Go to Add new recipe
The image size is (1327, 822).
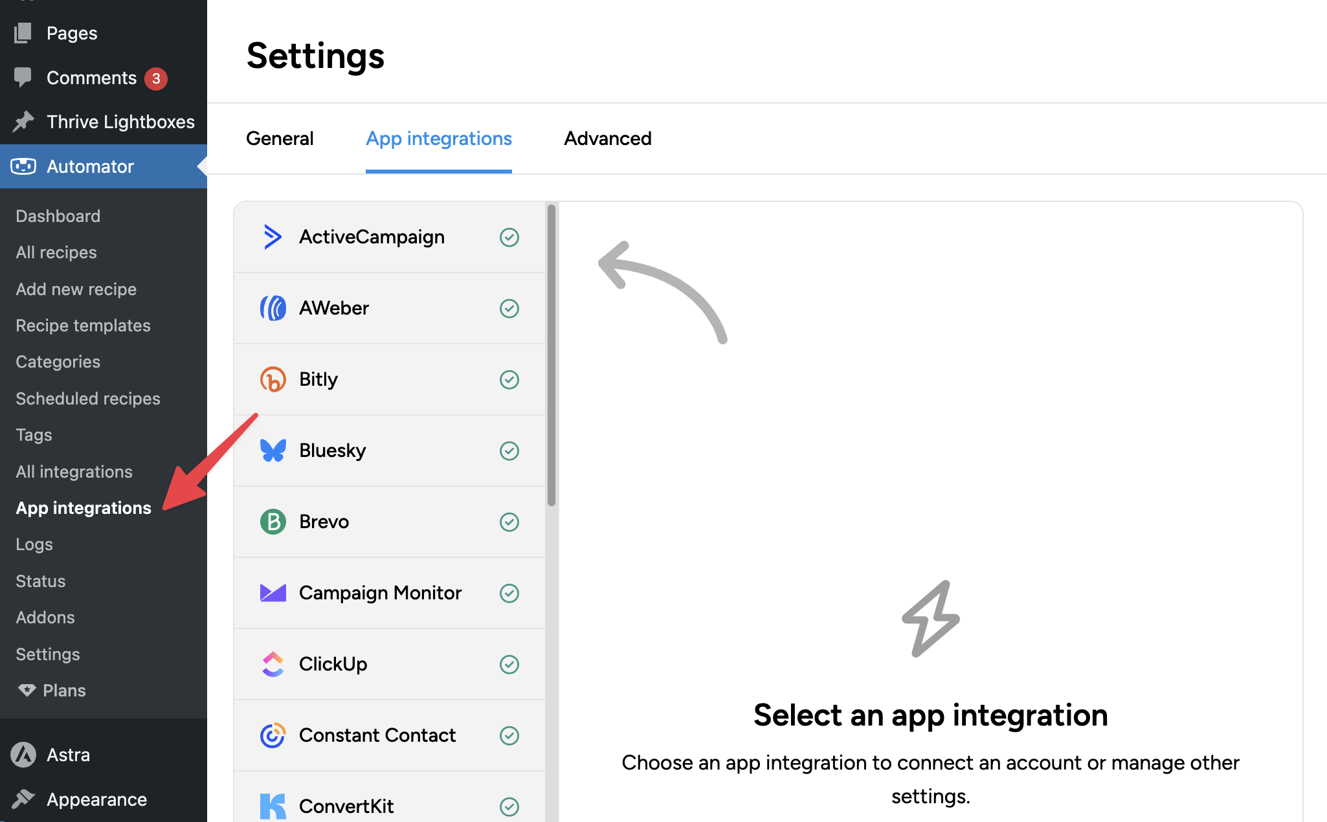click(x=76, y=289)
